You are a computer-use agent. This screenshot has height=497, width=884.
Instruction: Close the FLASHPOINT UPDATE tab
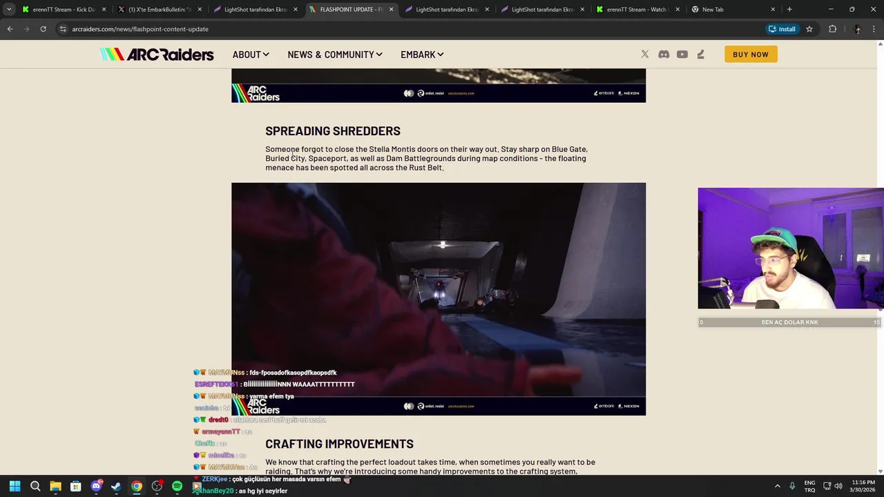coord(391,10)
